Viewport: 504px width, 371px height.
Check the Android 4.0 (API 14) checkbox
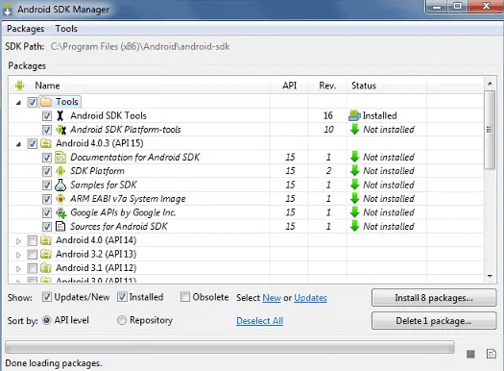(32, 240)
